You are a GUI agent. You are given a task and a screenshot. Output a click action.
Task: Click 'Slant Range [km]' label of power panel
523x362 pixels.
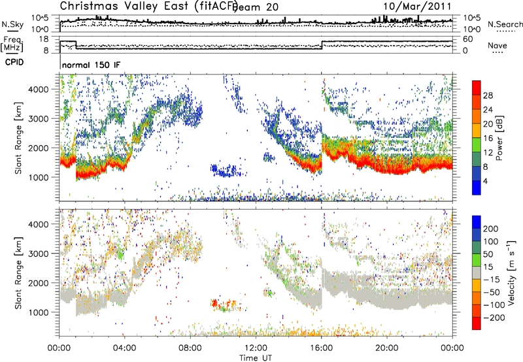pyautogui.click(x=18, y=138)
